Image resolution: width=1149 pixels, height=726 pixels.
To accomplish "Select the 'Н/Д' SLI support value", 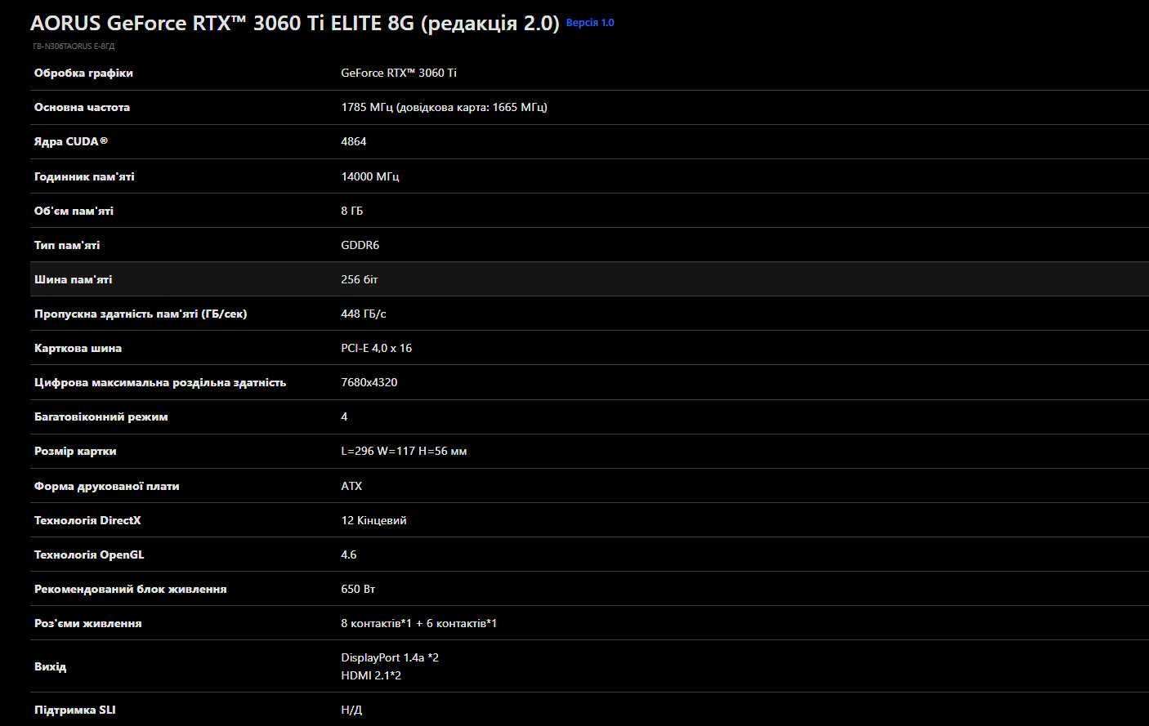I will 351,710.
